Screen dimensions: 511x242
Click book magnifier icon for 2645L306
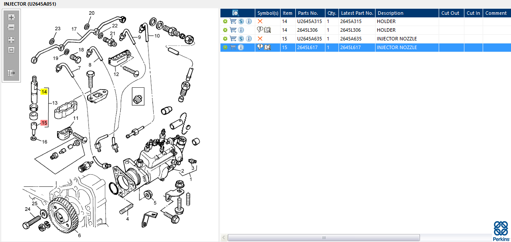pos(267,30)
